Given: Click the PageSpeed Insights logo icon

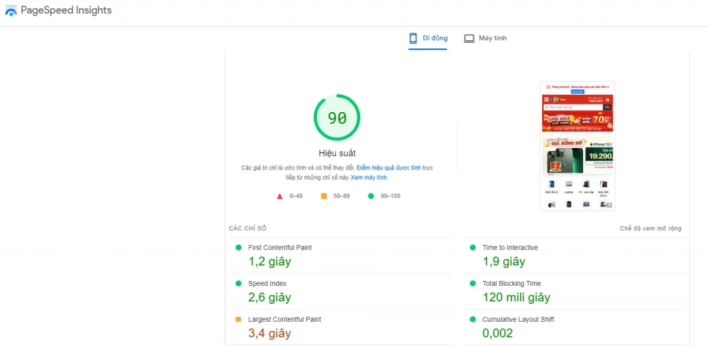Looking at the screenshot, I should (11, 11).
